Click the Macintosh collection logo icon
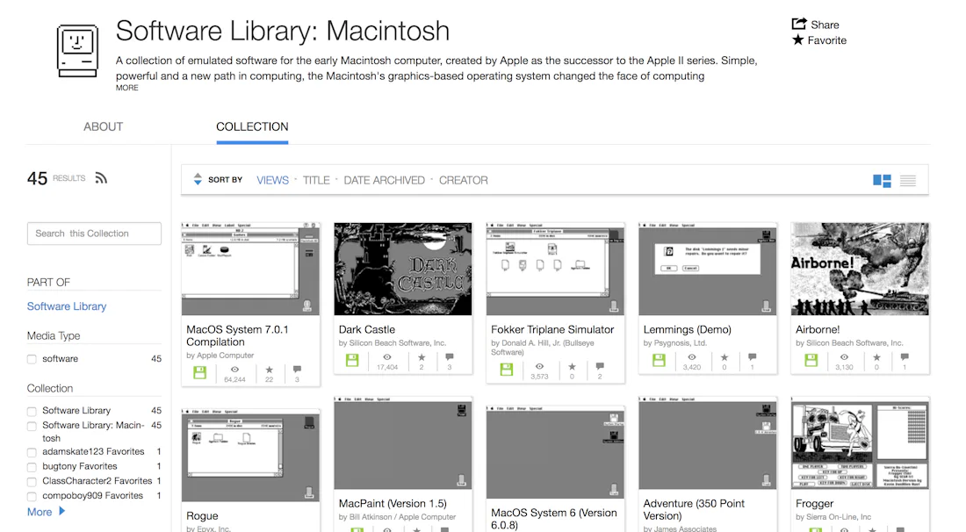The image size is (966, 532). click(77, 51)
